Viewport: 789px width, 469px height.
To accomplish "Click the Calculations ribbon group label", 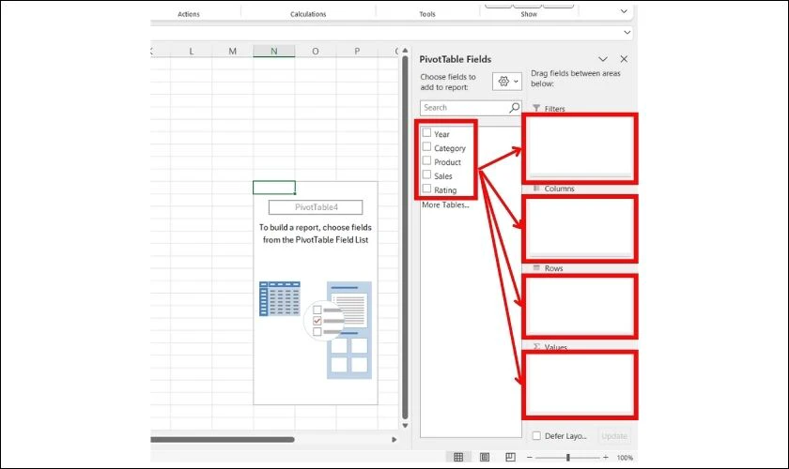I will (x=308, y=14).
